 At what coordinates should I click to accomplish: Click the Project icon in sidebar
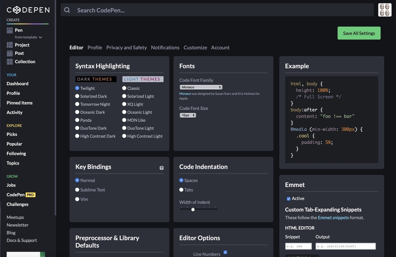click(10, 45)
